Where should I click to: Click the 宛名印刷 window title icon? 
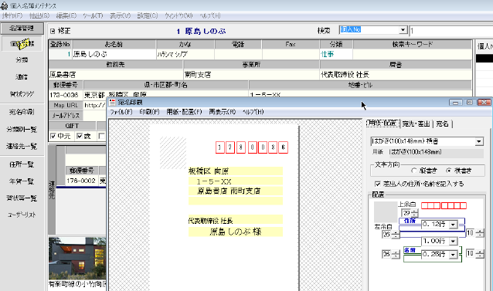(x=113, y=103)
